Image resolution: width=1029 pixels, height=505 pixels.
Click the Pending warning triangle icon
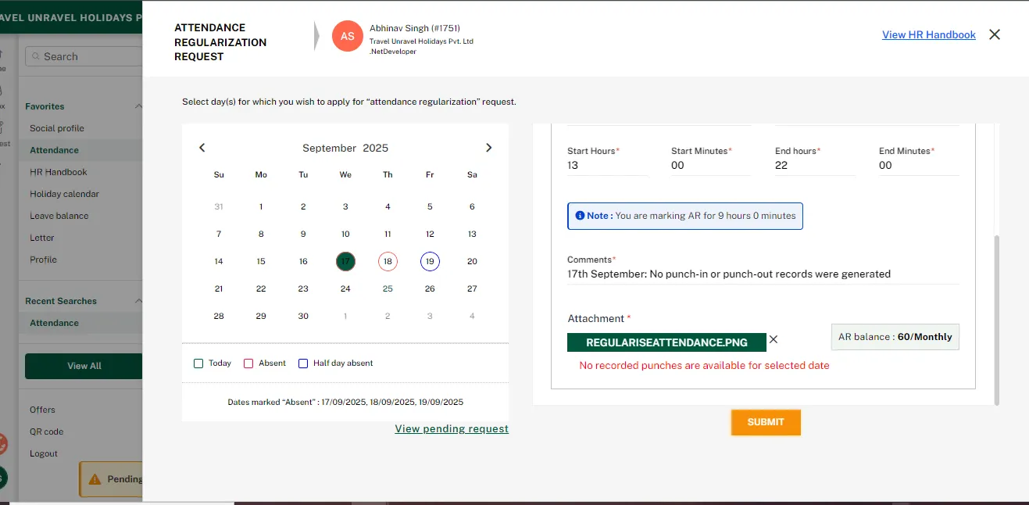pyautogui.click(x=95, y=479)
